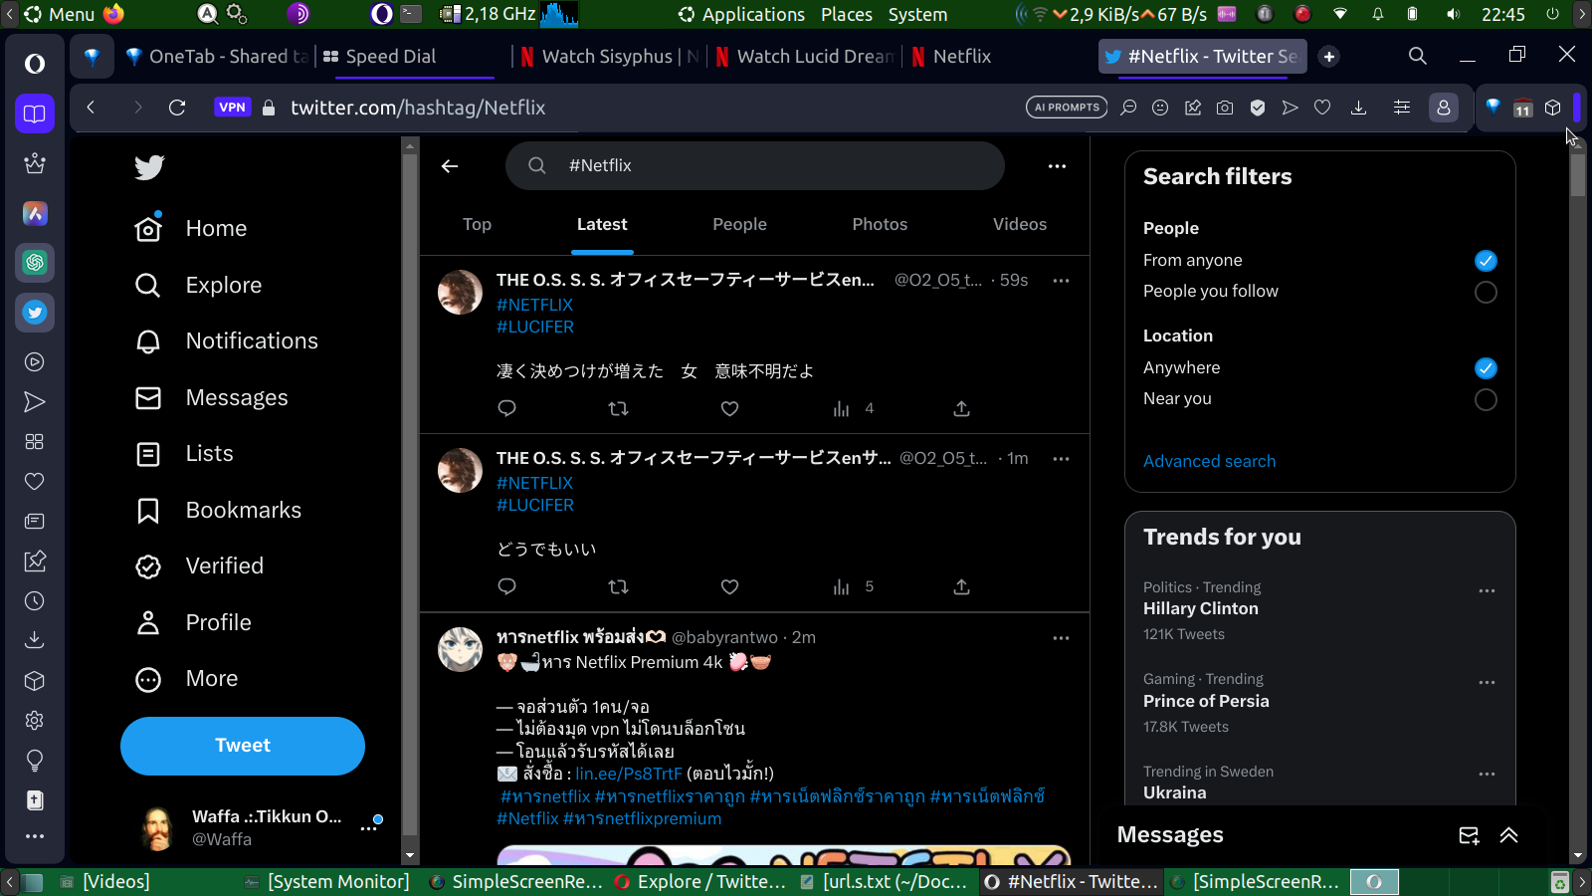Open the Opera sidebar Settings gear
Viewport: 1592px width, 896px height.
click(35, 721)
